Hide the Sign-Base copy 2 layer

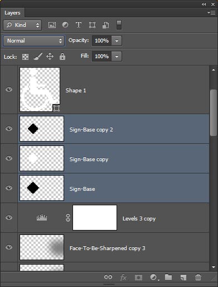(9, 129)
